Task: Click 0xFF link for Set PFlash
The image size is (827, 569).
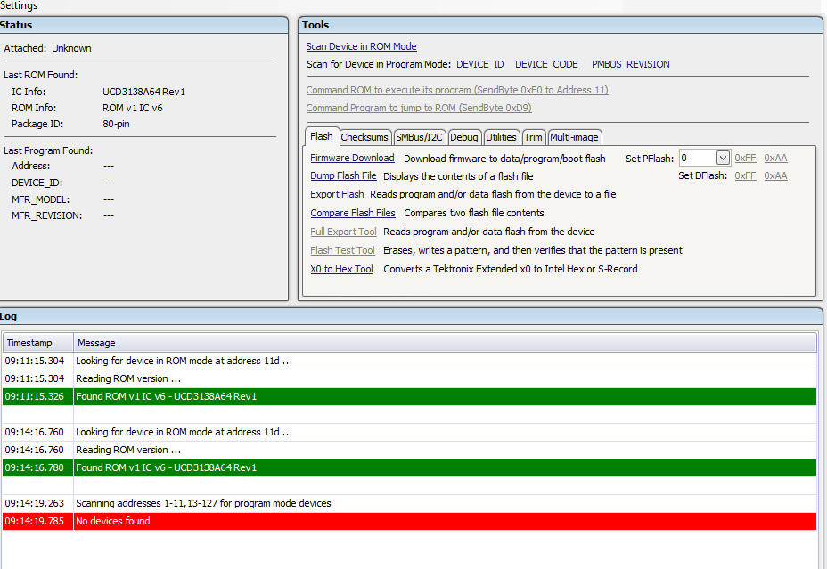Action: tap(745, 159)
